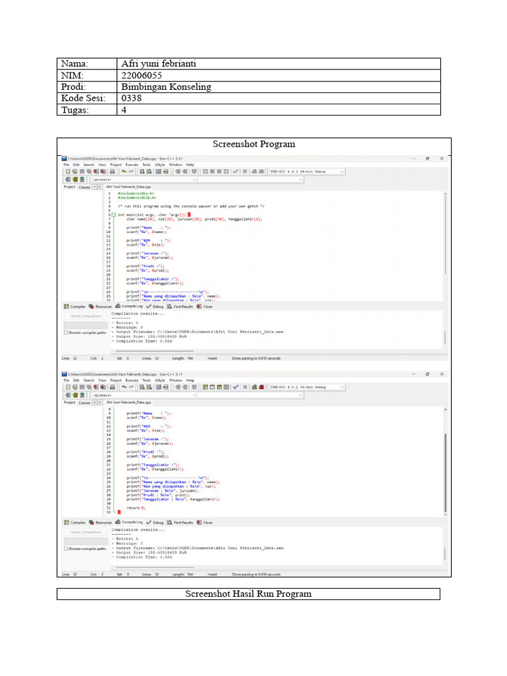Expand the (globals) dropdown in the bottom window
Viewport: 507px width, 676px height.
coord(144,395)
